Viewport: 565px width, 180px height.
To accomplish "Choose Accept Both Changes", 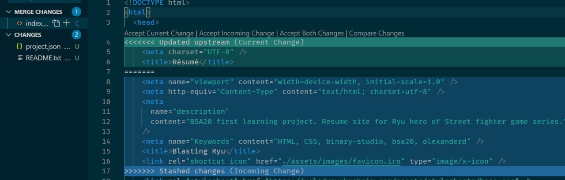I will [312, 33].
